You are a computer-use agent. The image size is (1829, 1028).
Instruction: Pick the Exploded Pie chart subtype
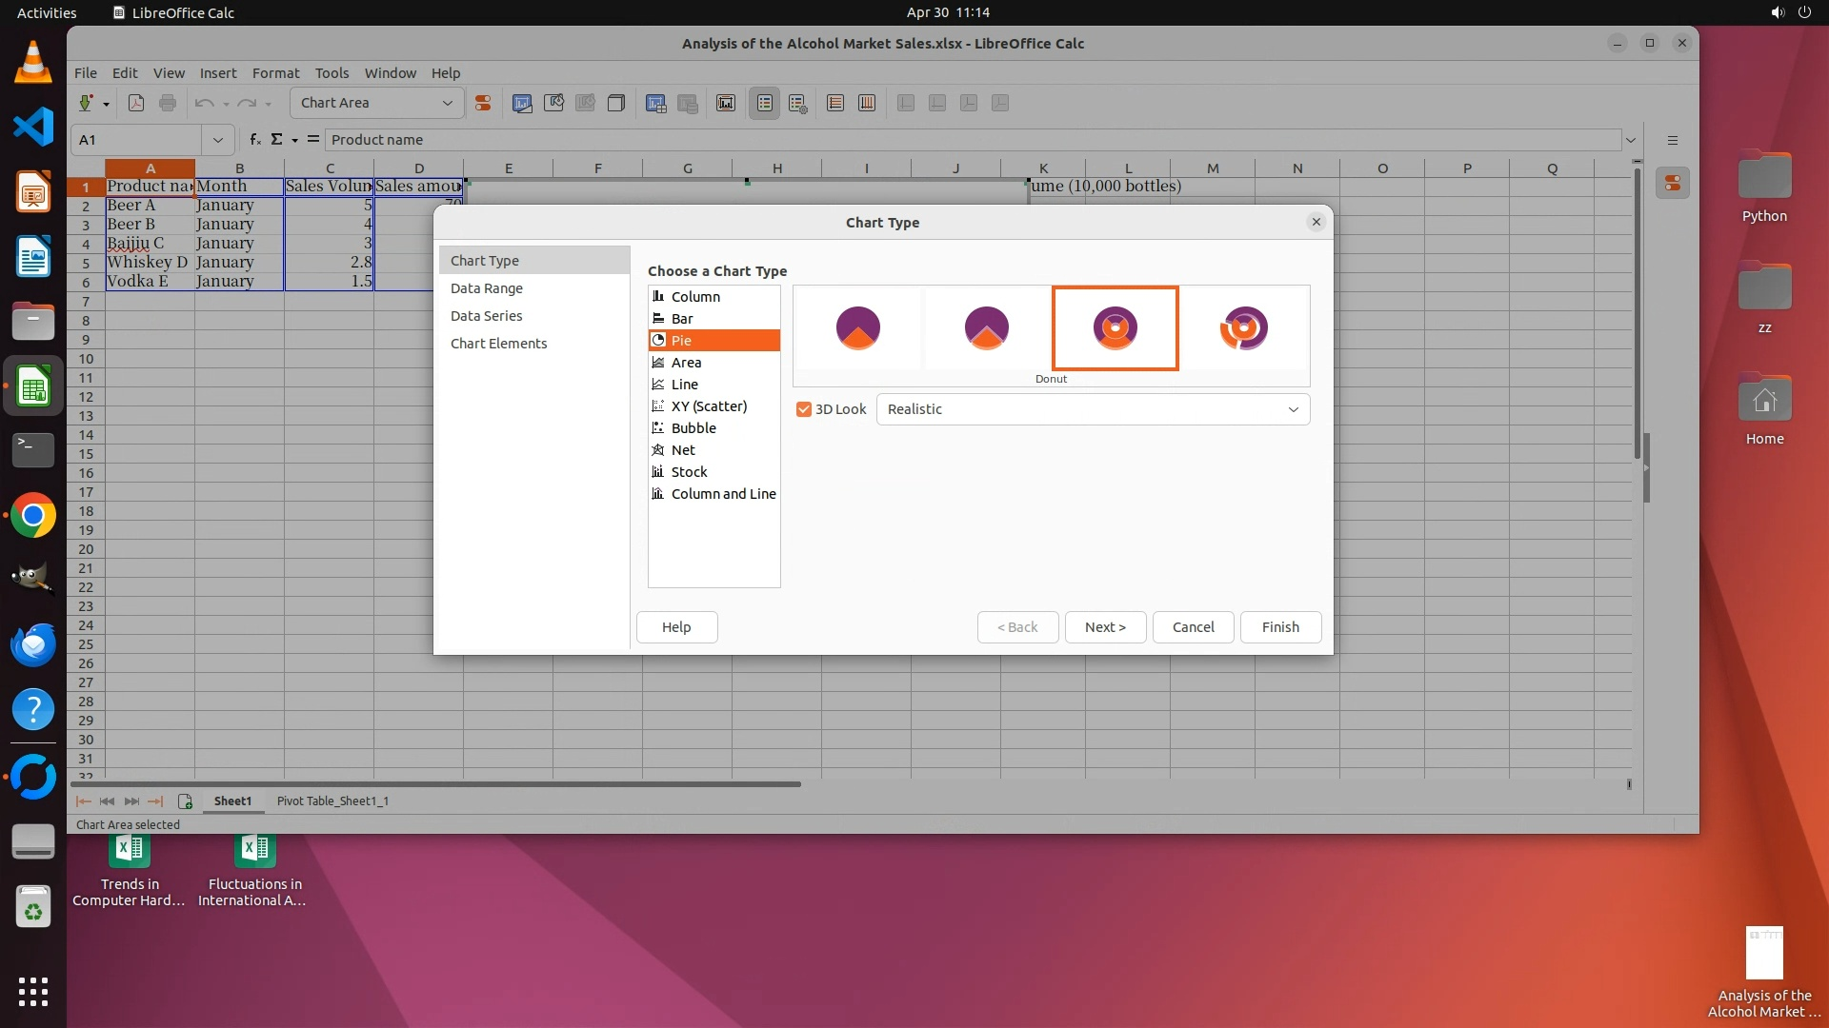click(986, 327)
